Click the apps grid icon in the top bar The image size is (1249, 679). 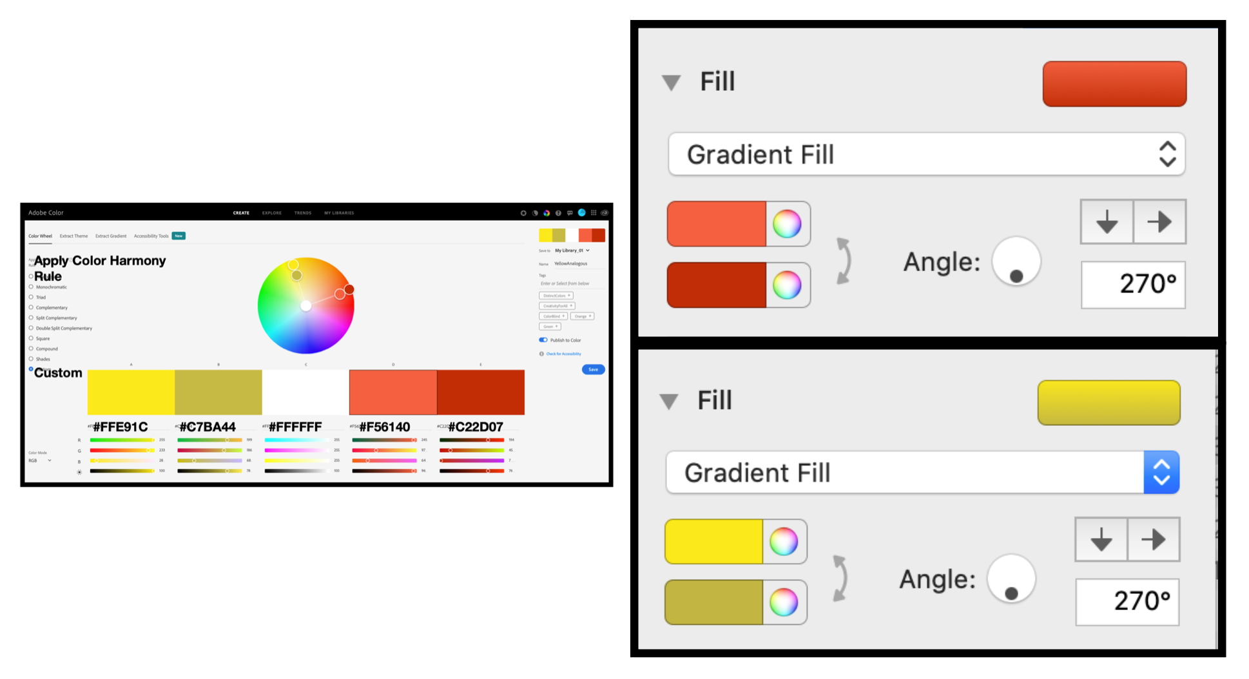point(594,213)
